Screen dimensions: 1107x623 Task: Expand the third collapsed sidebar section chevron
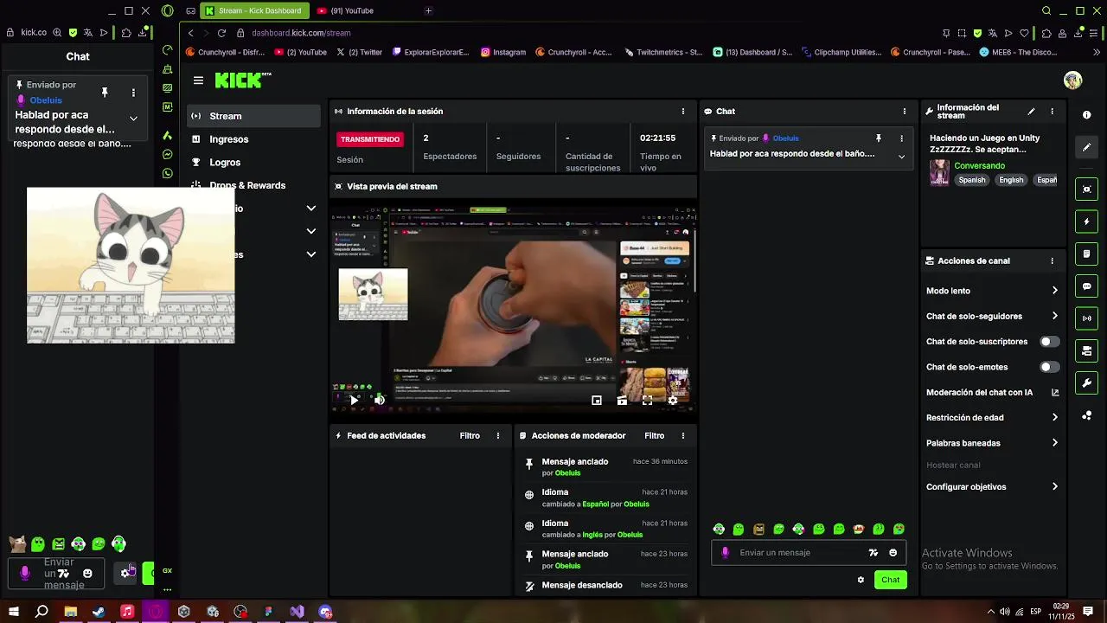click(311, 254)
